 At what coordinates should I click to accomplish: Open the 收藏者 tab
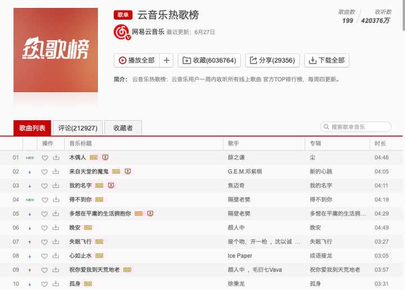123,128
